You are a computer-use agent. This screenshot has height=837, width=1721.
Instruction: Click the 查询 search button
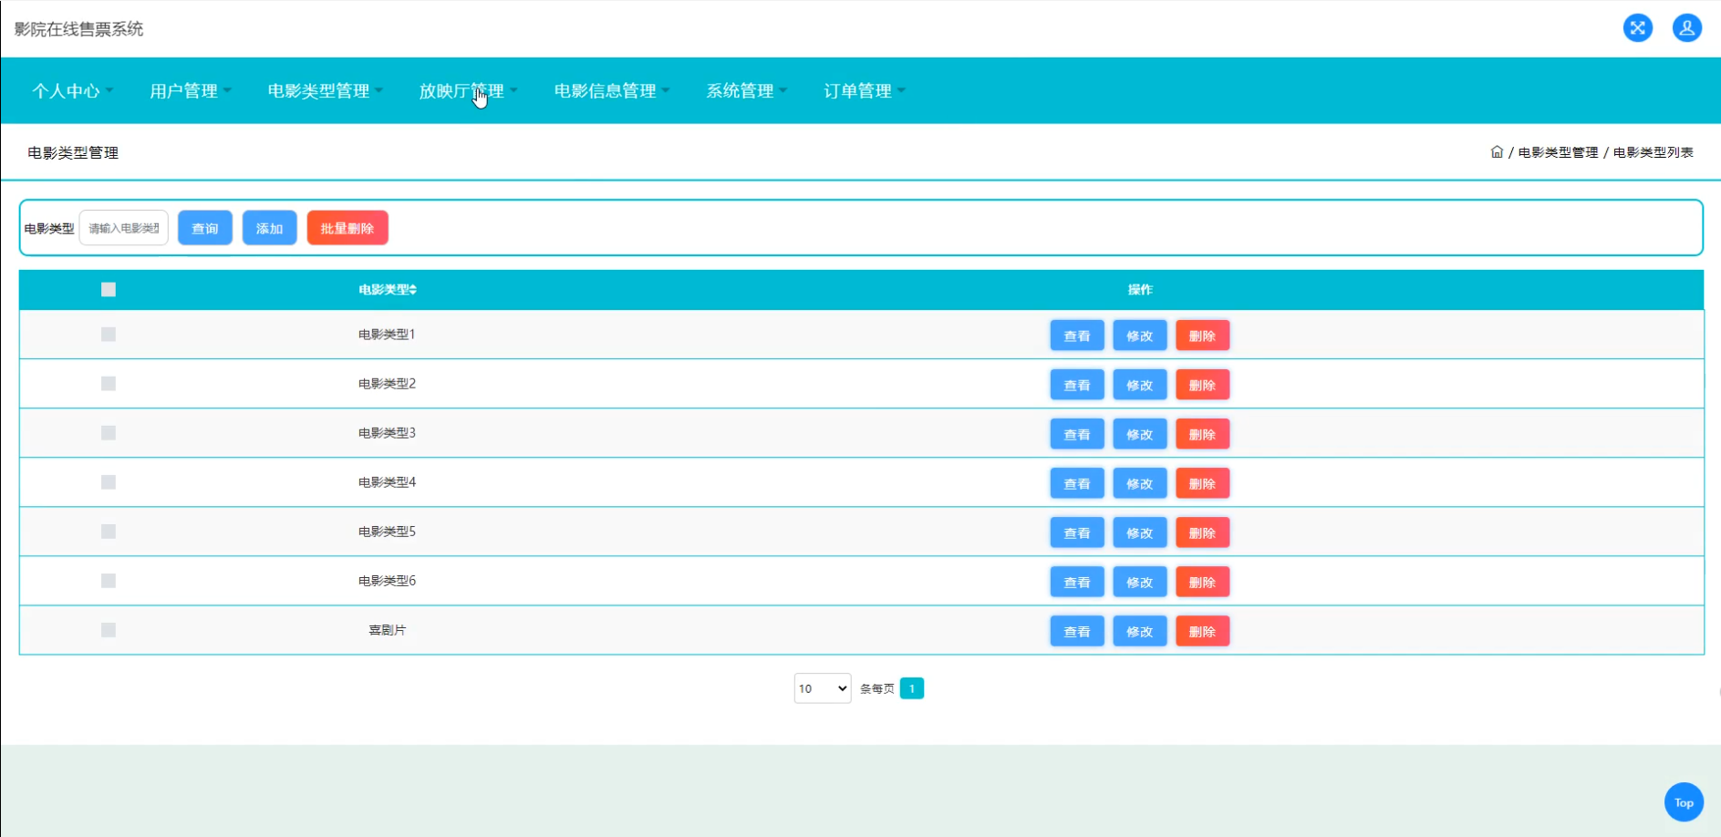(205, 228)
